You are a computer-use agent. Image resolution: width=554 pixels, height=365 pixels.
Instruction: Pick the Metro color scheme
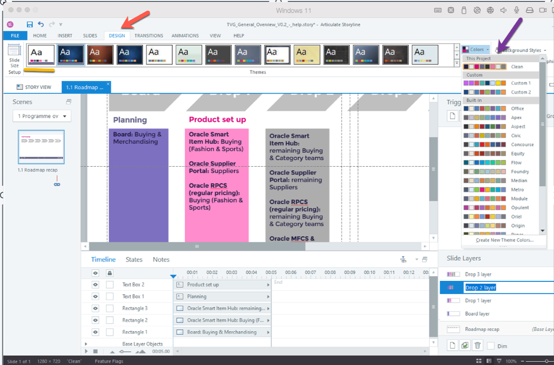coord(501,189)
